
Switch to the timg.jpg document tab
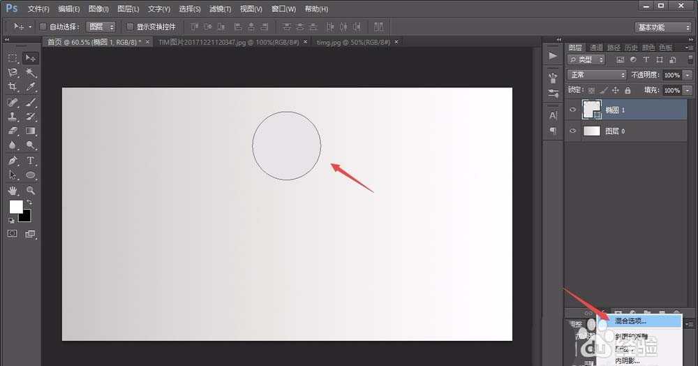[353, 42]
